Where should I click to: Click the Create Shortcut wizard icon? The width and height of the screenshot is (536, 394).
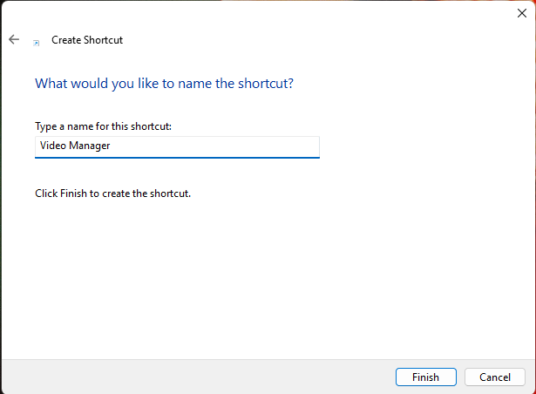tap(36, 43)
